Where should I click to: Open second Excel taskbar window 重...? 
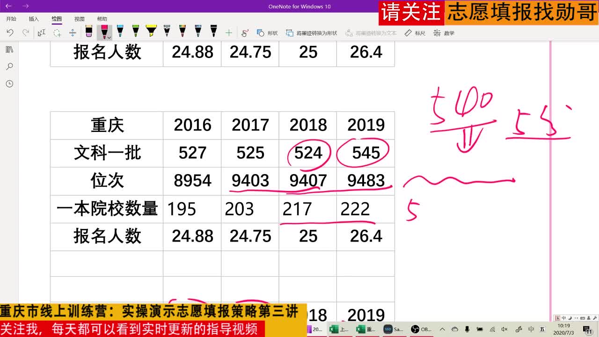click(x=366, y=329)
